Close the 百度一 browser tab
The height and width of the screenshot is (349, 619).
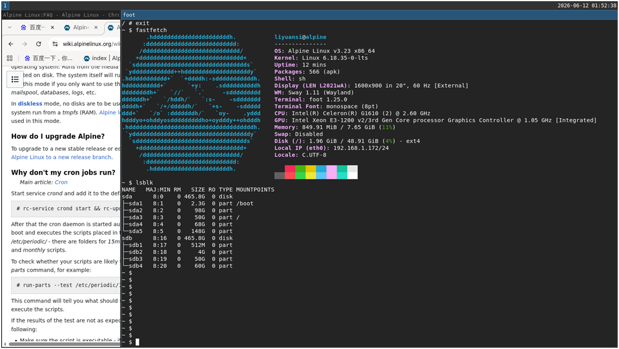tap(52, 28)
